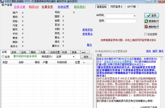
Task: Click the 使用宴会 link
Action: pos(87,34)
